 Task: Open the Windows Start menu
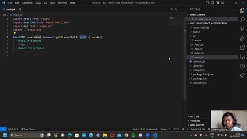(x=5, y=135)
